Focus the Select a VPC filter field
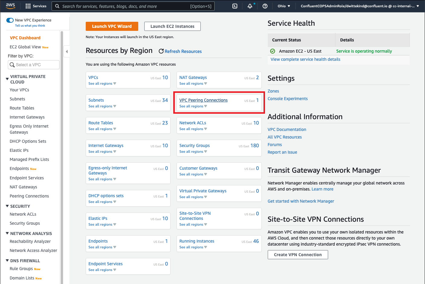This screenshot has height=284, width=425. [x=34, y=65]
